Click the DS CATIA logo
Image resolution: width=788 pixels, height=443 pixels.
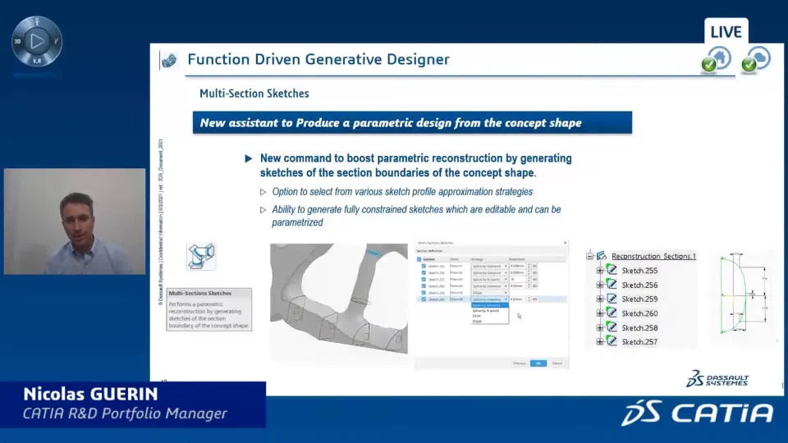pos(698,413)
